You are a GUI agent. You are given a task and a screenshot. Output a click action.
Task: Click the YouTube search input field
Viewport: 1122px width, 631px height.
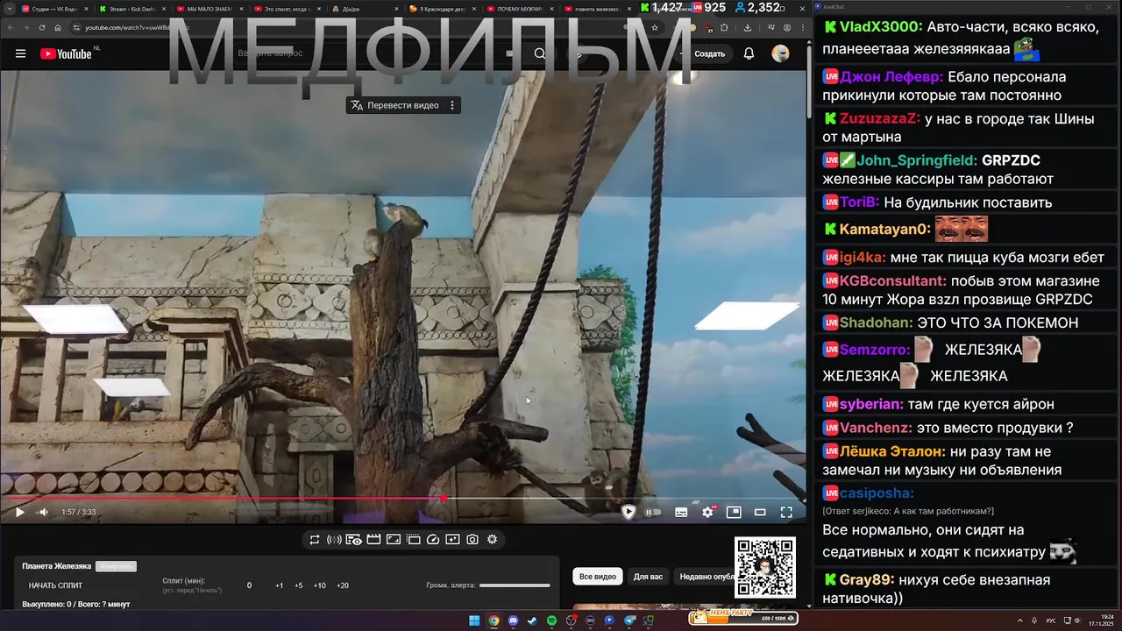(x=377, y=53)
